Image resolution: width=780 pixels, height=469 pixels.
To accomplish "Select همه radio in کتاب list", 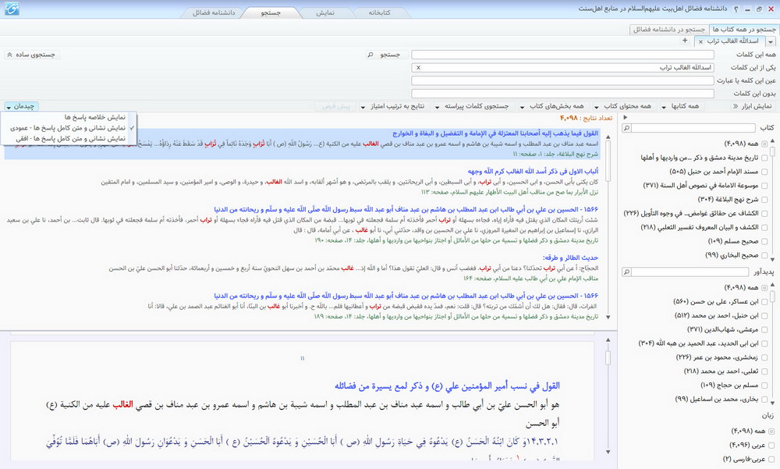I will 764,144.
